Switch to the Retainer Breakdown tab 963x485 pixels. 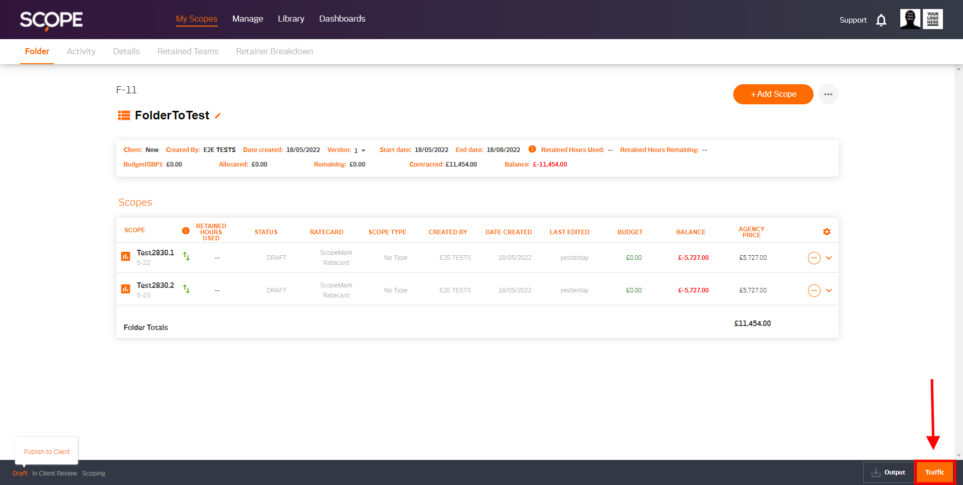point(275,51)
